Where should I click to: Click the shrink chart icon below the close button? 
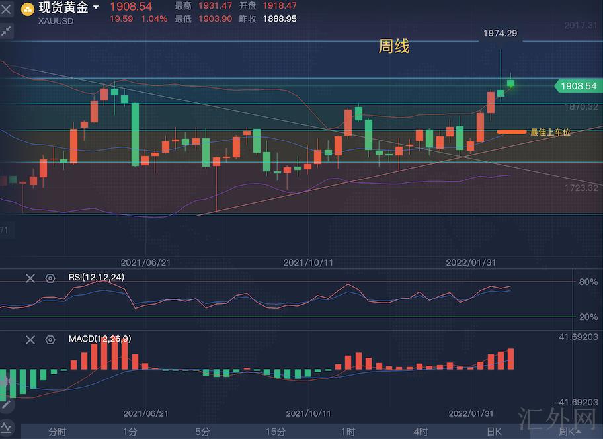coord(6,31)
